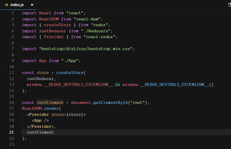Click the getElementById method name
Viewport: 231px width, 149px height.
coord(110,103)
